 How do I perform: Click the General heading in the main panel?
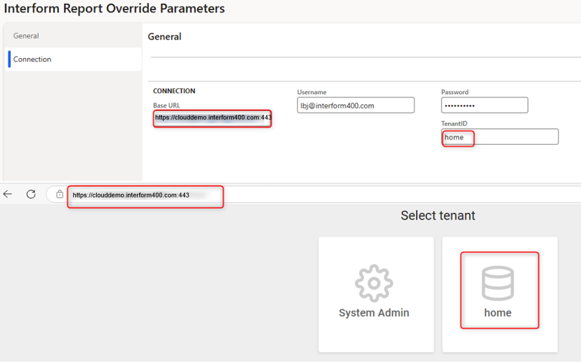[x=164, y=36]
